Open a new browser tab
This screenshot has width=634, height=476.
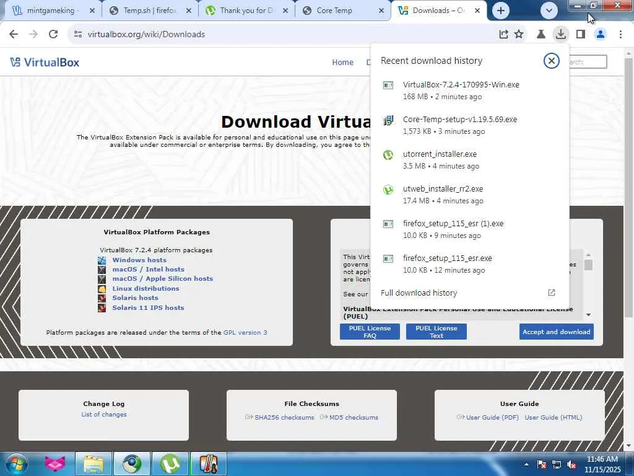coord(500,11)
